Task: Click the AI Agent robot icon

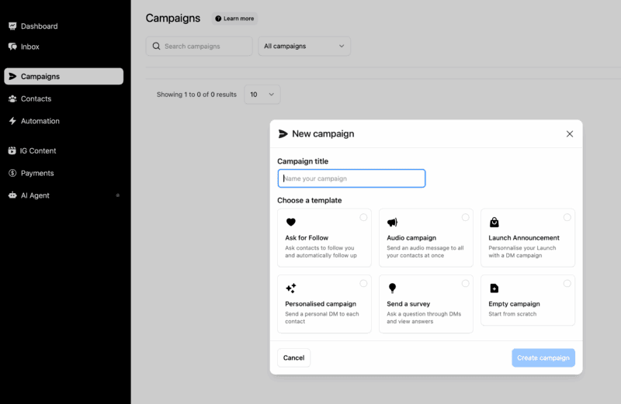Action: click(12, 195)
